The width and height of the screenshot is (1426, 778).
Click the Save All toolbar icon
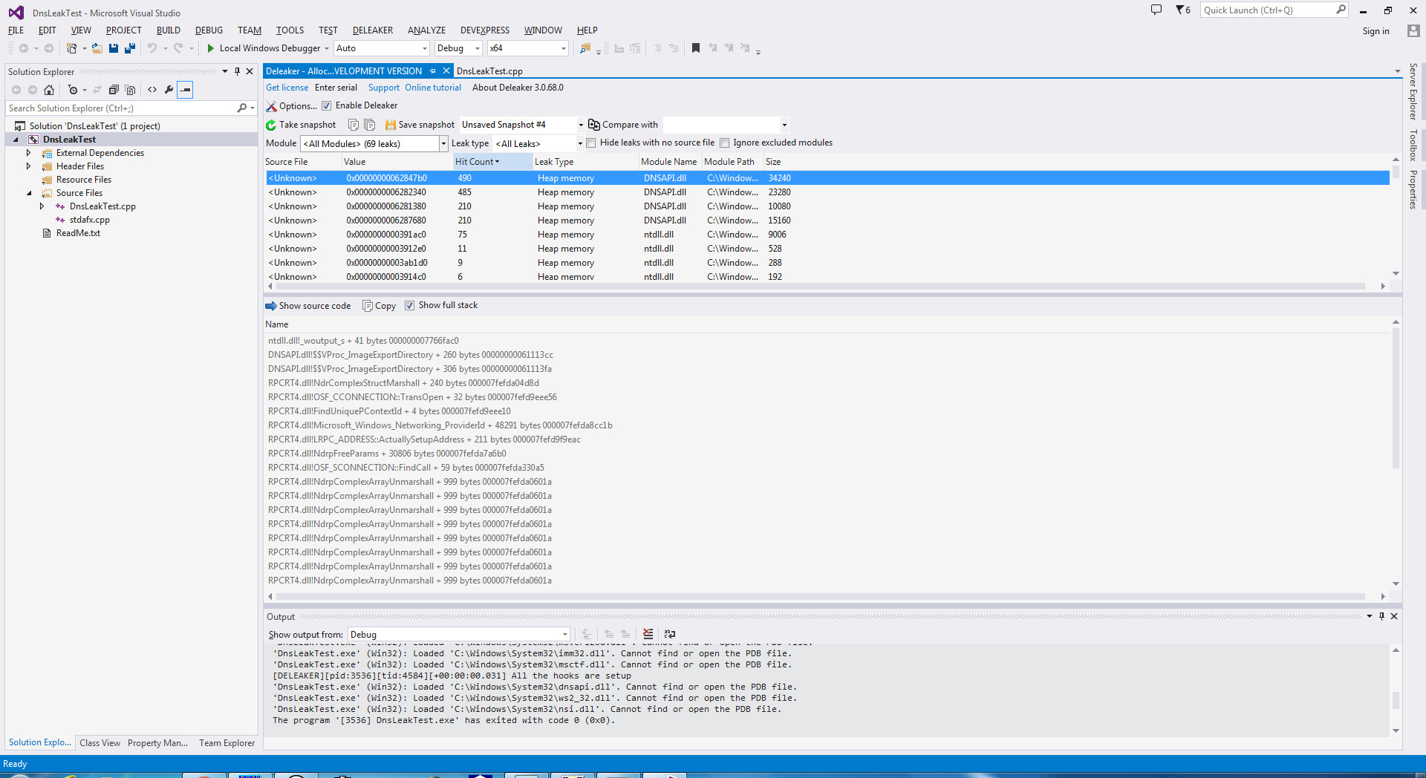[x=130, y=48]
